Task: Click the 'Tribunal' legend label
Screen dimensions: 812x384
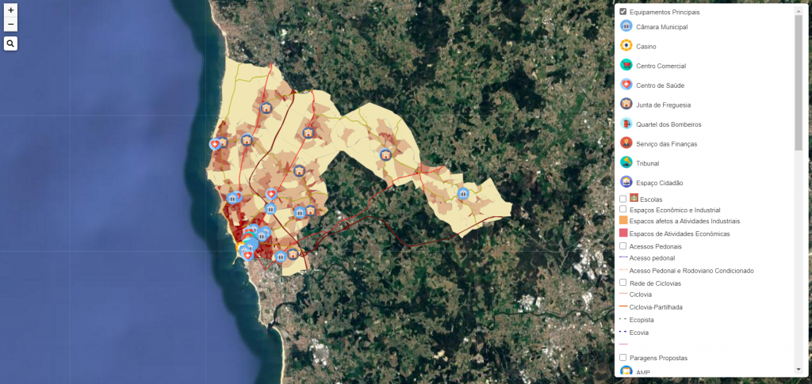Action: tap(647, 163)
